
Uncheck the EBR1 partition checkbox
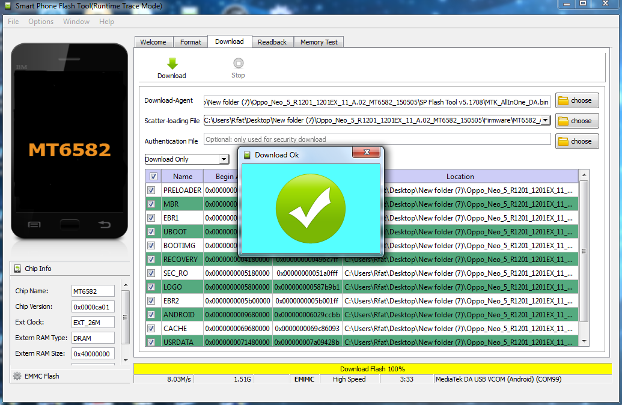click(151, 218)
